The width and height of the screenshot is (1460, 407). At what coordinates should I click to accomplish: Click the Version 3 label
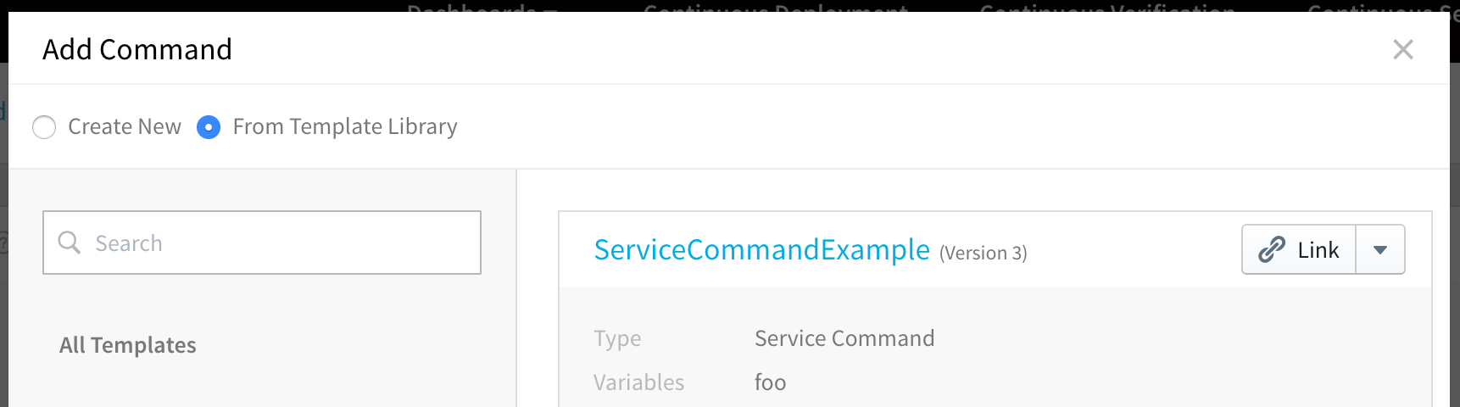point(984,253)
